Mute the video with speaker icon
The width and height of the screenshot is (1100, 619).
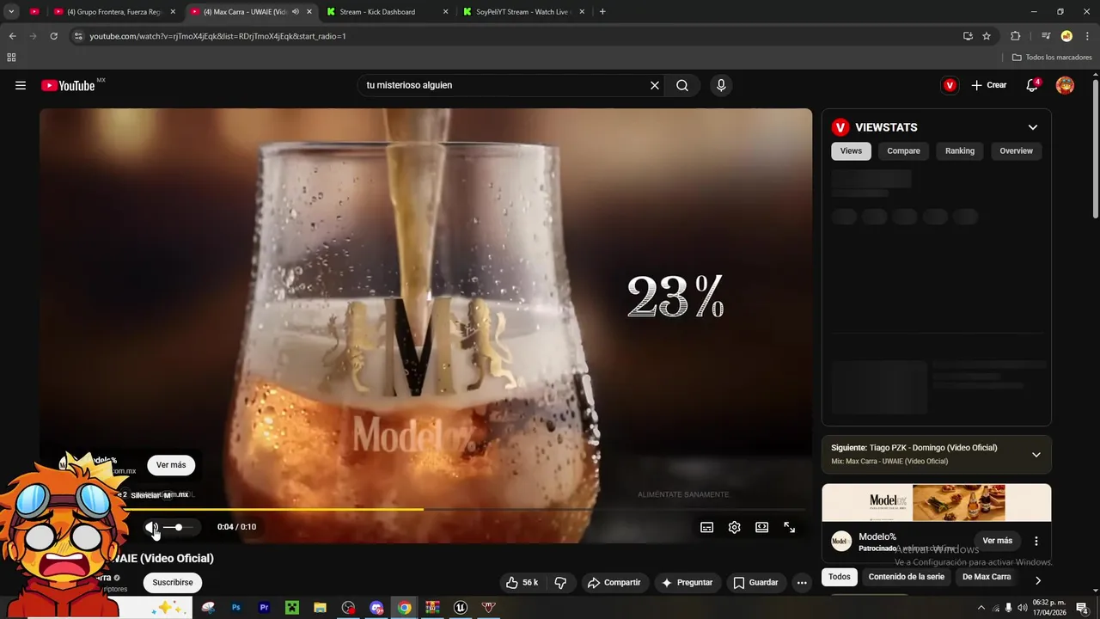pos(151,527)
